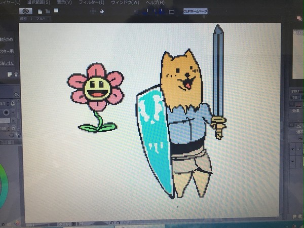Toggle the eye of the upper layer
Image resolution: width=304 pixels, height=228 pixels.
tap(292, 149)
